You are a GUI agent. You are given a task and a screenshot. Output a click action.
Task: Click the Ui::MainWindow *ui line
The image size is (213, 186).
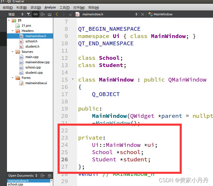(x=125, y=145)
